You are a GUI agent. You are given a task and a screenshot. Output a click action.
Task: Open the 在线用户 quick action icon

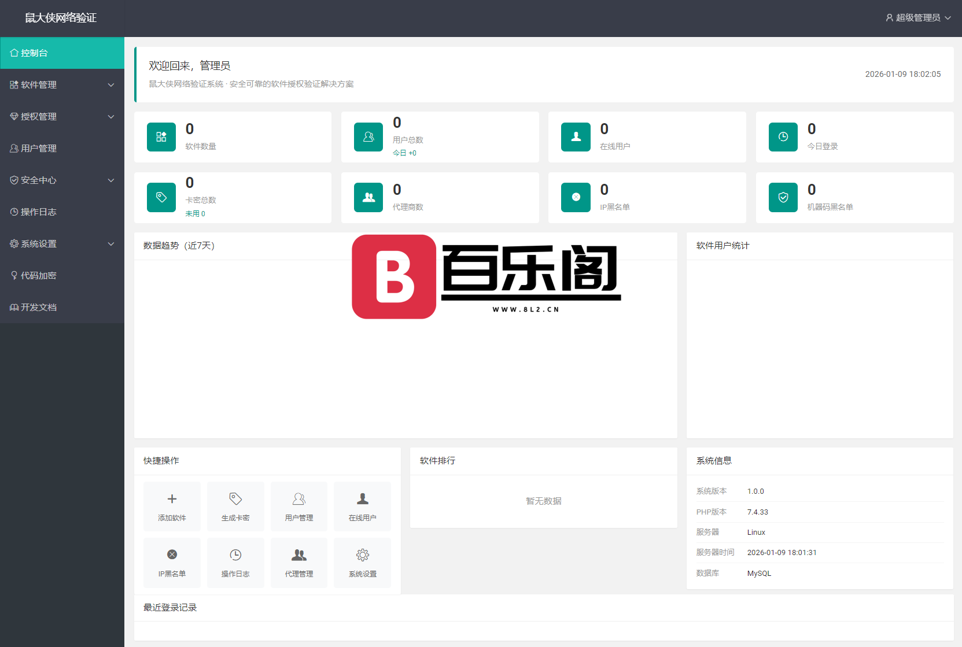[362, 498]
